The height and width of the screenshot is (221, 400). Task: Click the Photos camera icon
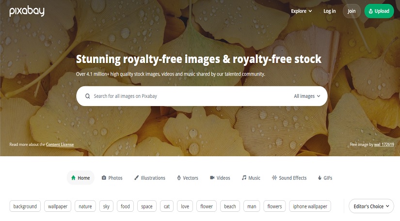(104, 178)
